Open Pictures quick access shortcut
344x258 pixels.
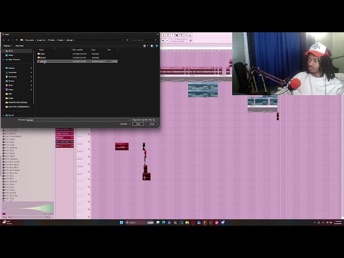pyautogui.click(x=11, y=81)
